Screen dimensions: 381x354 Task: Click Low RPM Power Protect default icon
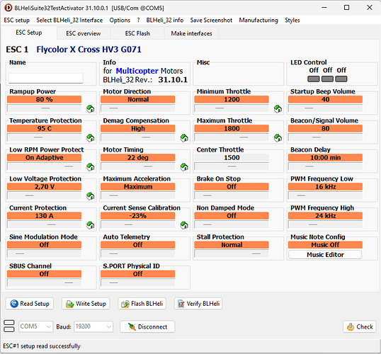[x=91, y=167]
